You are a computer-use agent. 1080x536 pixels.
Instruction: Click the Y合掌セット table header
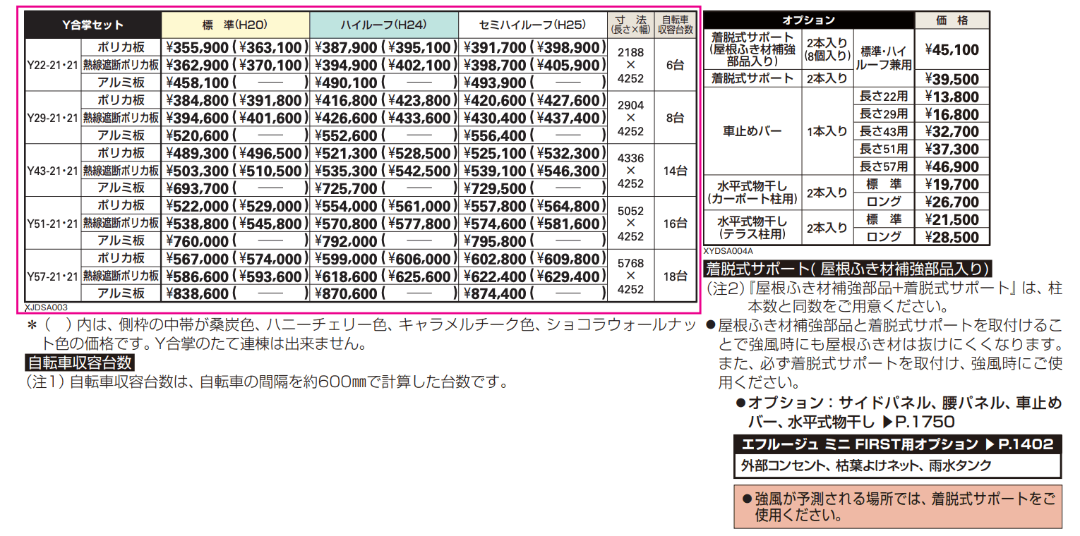(92, 25)
